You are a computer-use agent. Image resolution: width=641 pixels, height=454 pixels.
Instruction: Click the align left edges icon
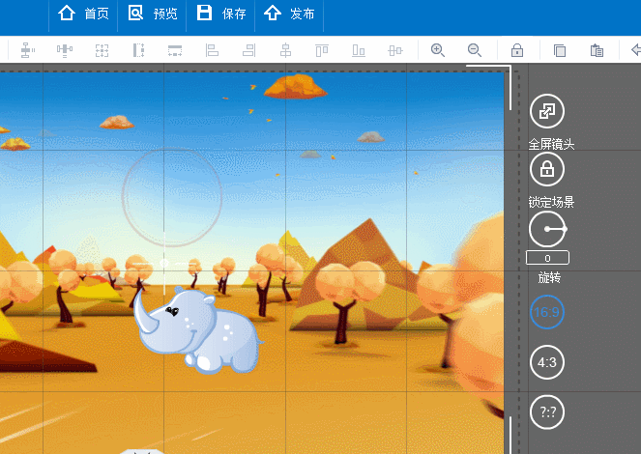pyautogui.click(x=212, y=50)
